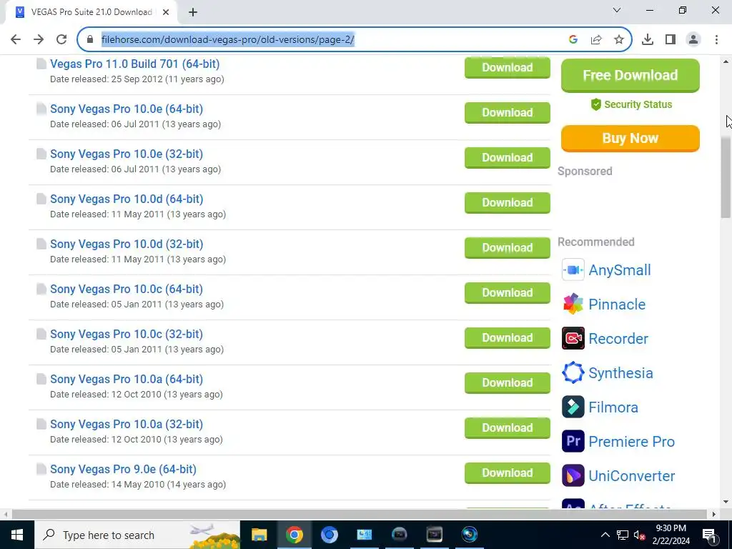Click the lock icon in address bar

pyautogui.click(x=90, y=40)
